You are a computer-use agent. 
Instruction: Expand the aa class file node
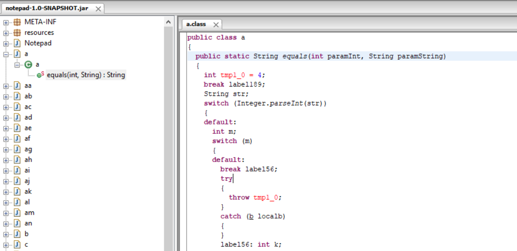click(x=6, y=86)
